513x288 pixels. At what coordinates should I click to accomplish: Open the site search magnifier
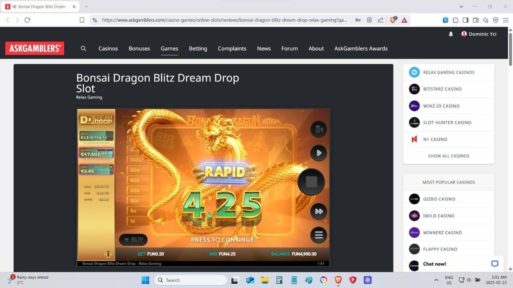pos(83,48)
